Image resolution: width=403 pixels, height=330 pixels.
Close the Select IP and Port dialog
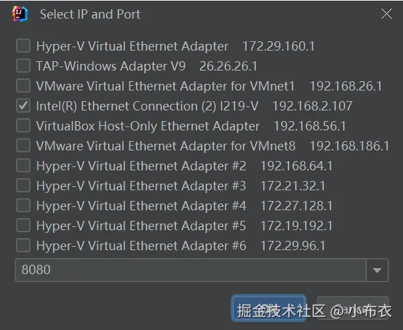[386, 14]
